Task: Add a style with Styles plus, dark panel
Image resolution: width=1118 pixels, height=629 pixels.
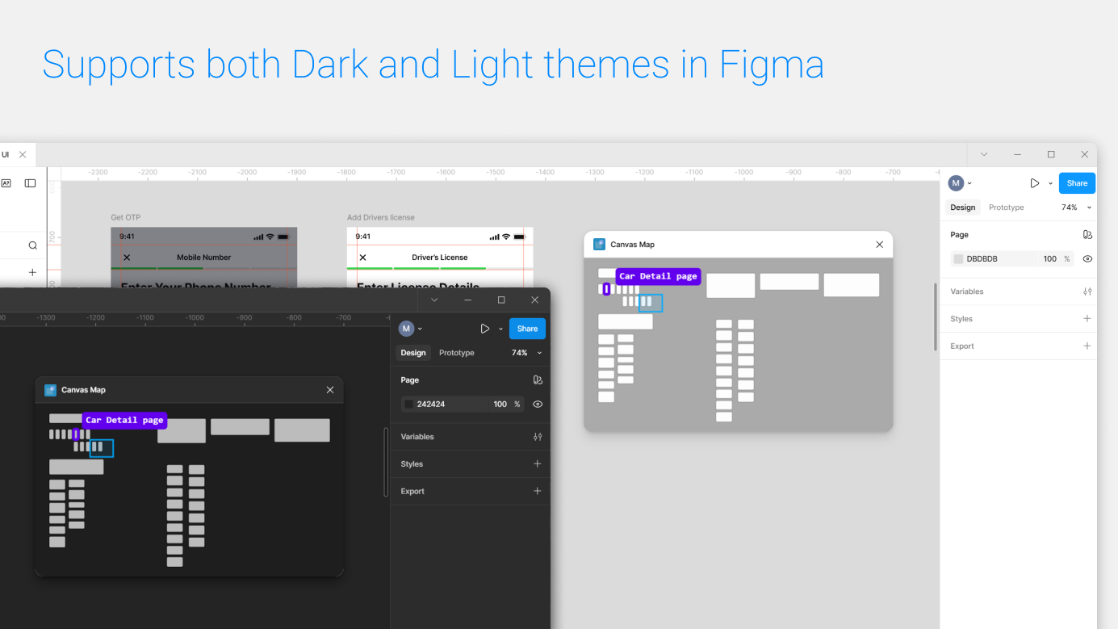Action: coord(538,464)
